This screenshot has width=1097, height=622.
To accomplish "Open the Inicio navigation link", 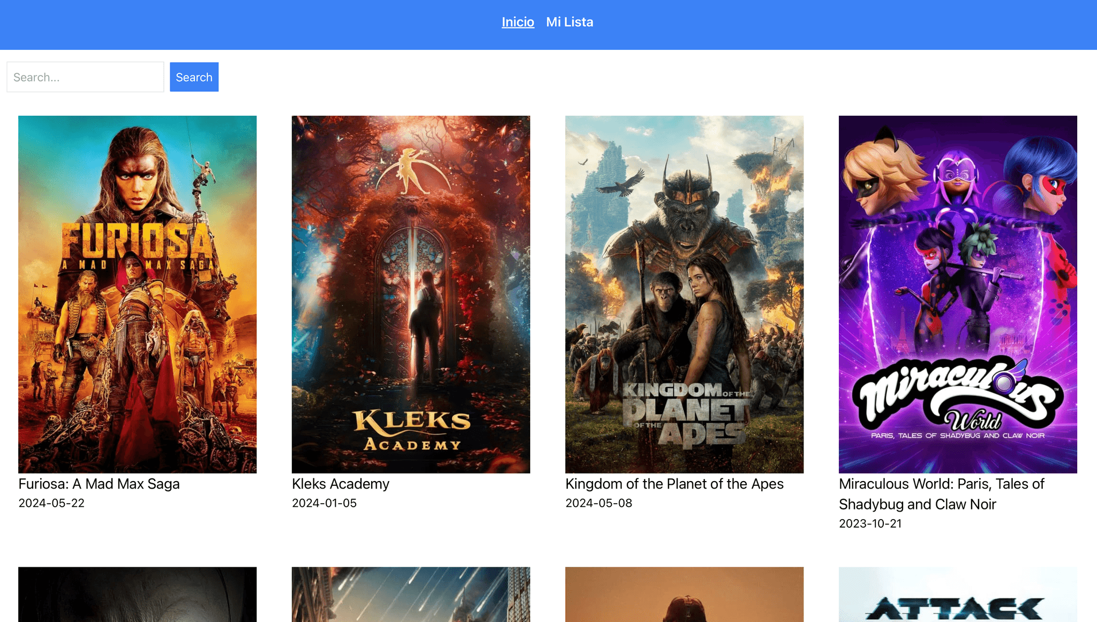I will pyautogui.click(x=517, y=22).
